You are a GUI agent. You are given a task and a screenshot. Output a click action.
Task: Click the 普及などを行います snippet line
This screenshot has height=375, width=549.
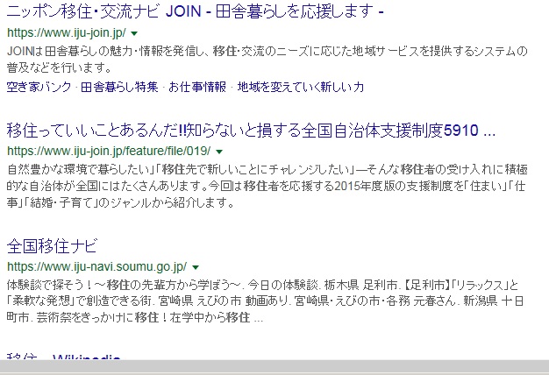pyautogui.click(x=59, y=67)
